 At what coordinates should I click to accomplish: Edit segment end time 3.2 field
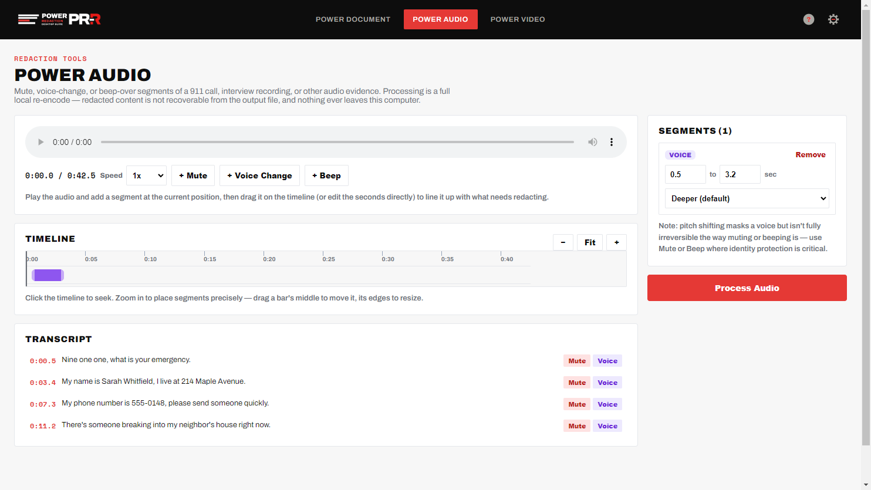click(x=740, y=174)
